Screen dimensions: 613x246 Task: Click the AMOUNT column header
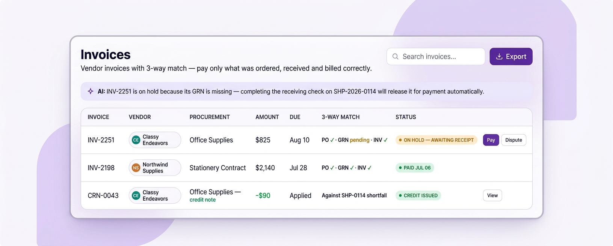(267, 117)
